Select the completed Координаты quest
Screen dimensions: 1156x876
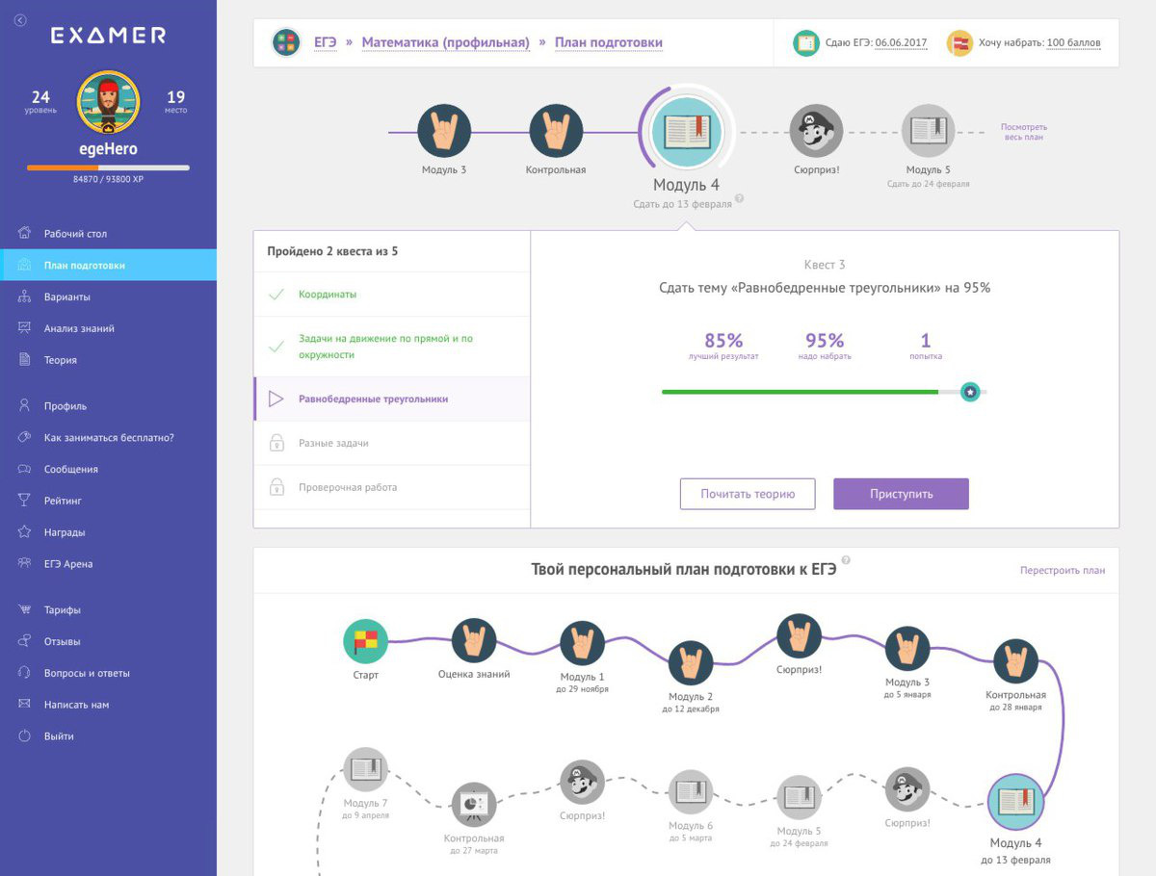pyautogui.click(x=328, y=295)
